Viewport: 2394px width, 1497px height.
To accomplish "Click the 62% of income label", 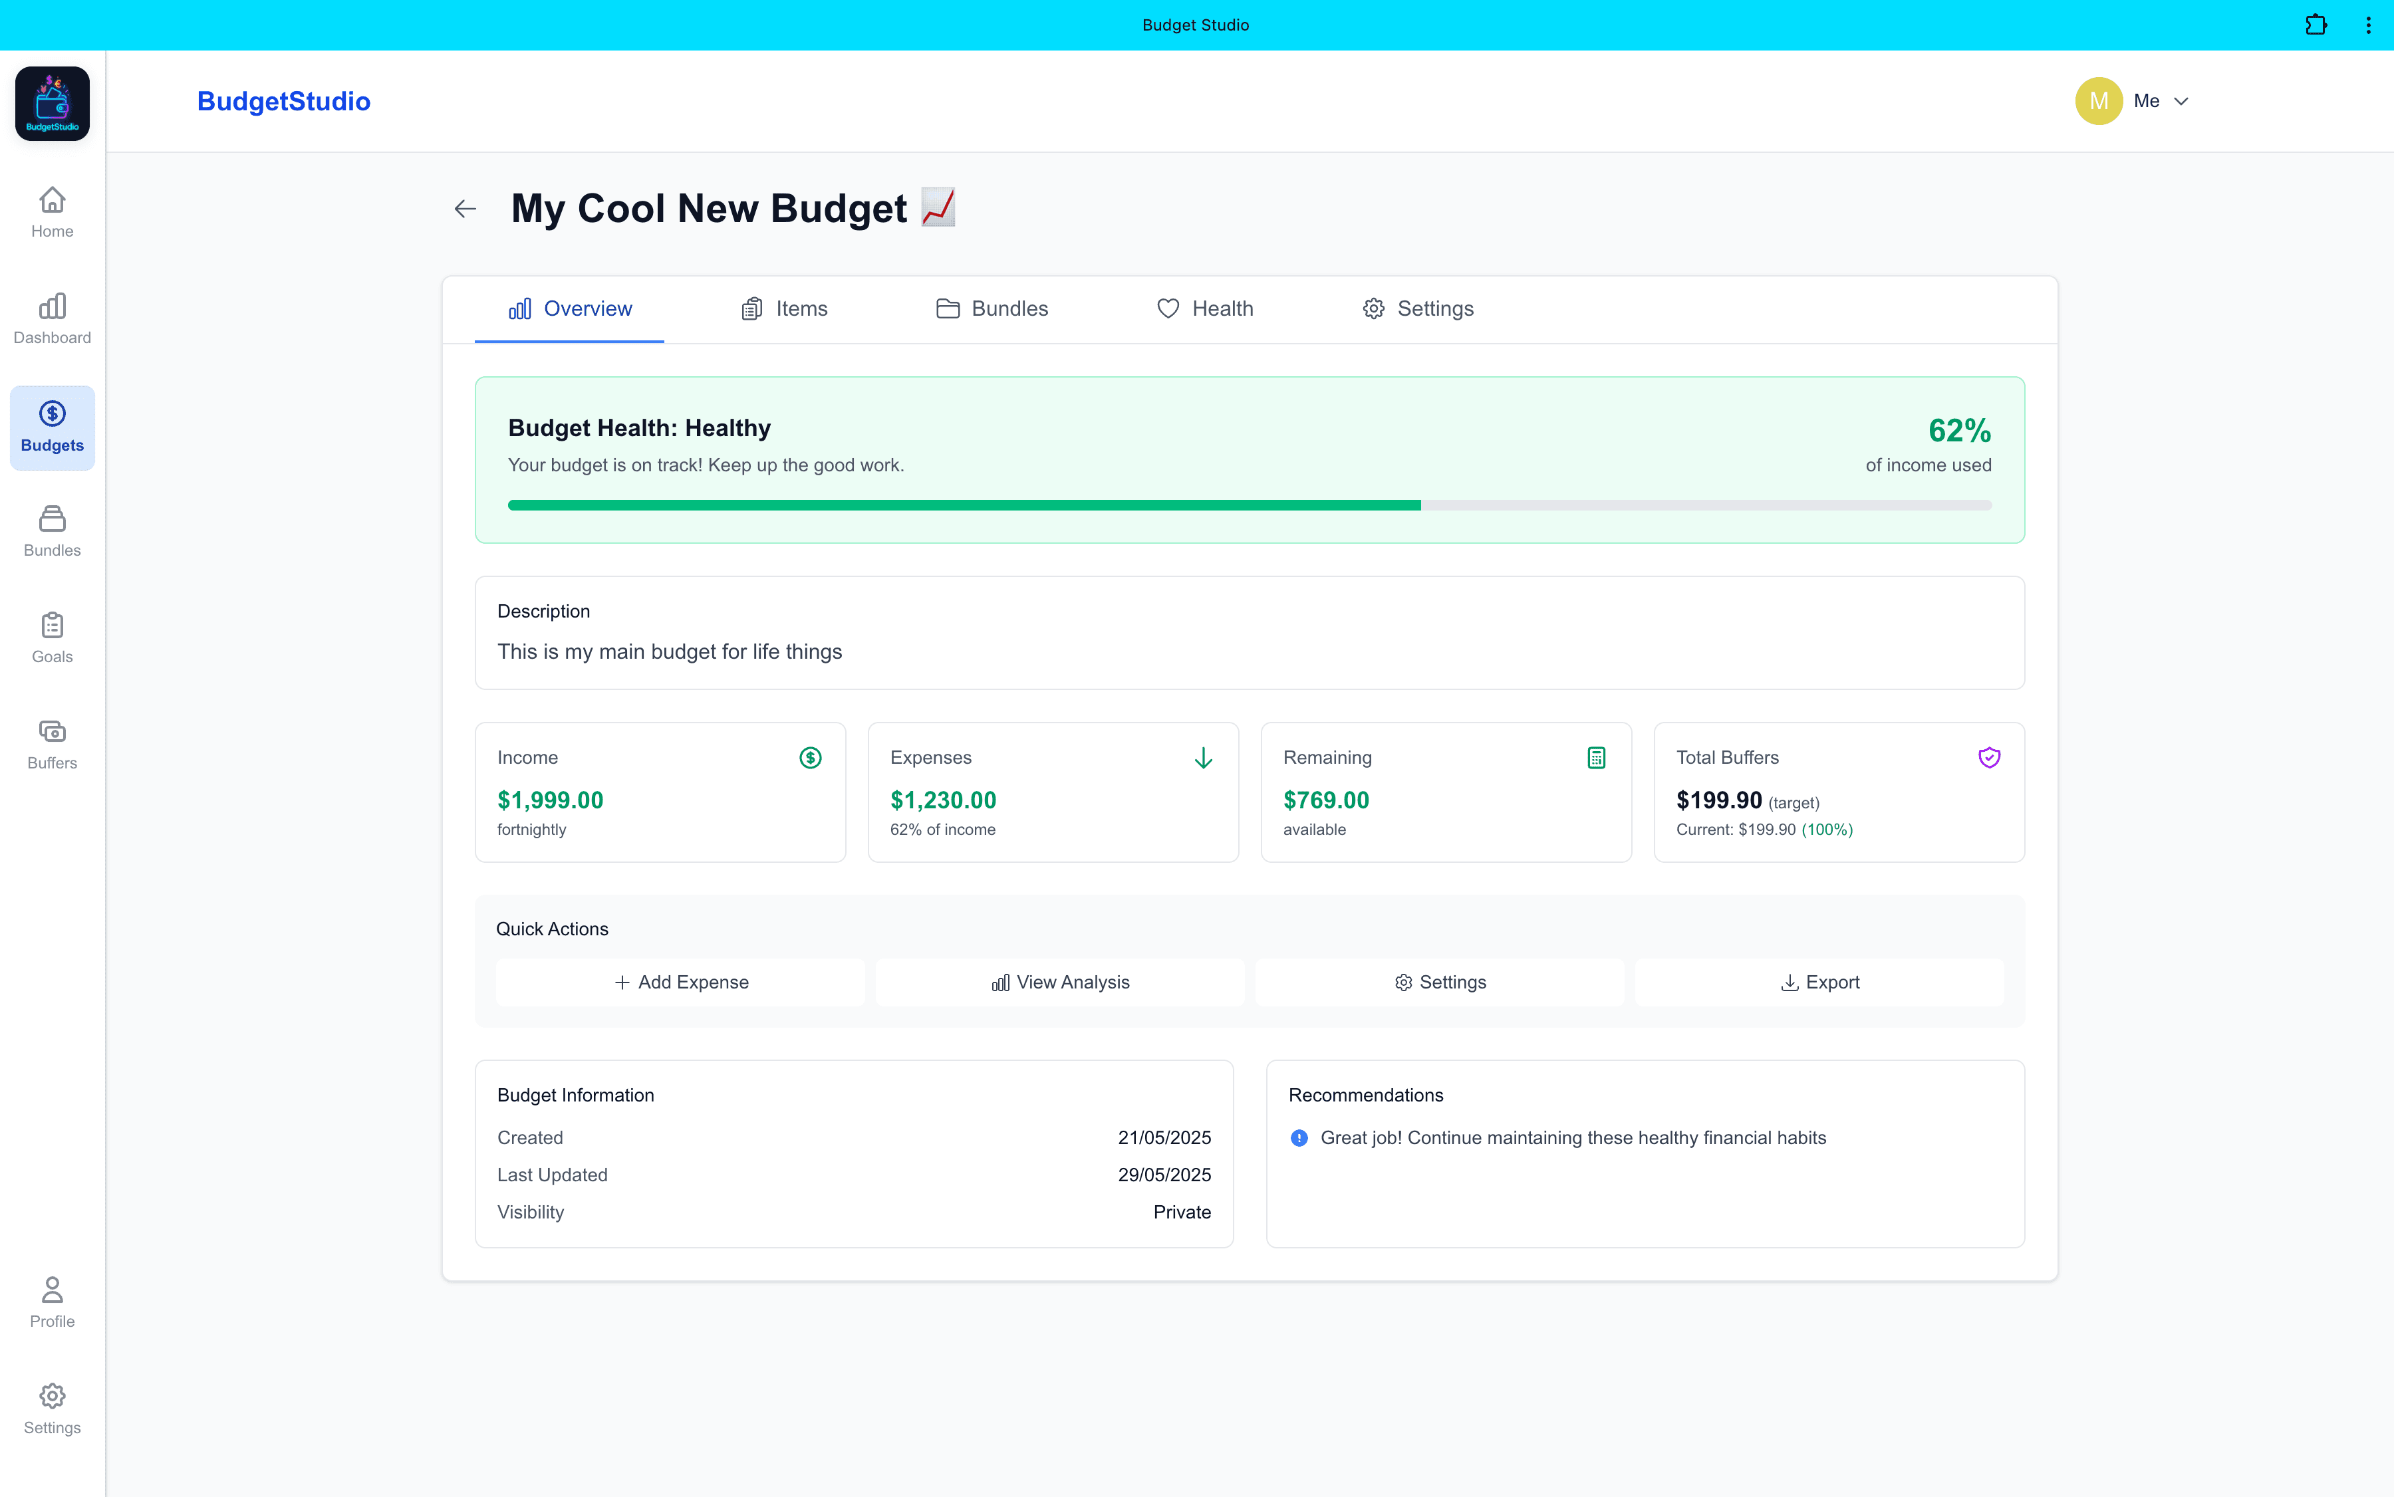I will pos(943,830).
